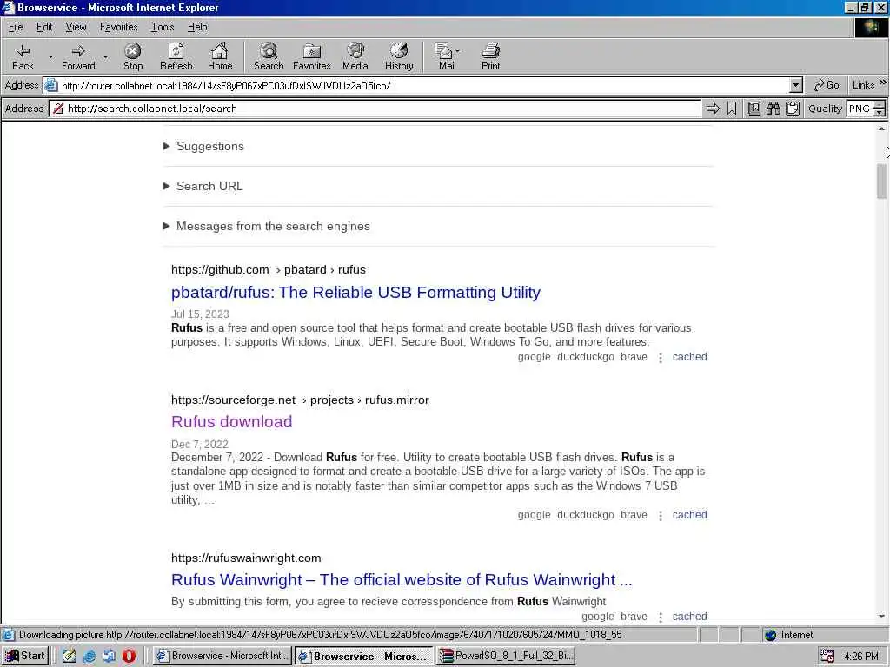Open cached link for github rufus result

pyautogui.click(x=689, y=357)
